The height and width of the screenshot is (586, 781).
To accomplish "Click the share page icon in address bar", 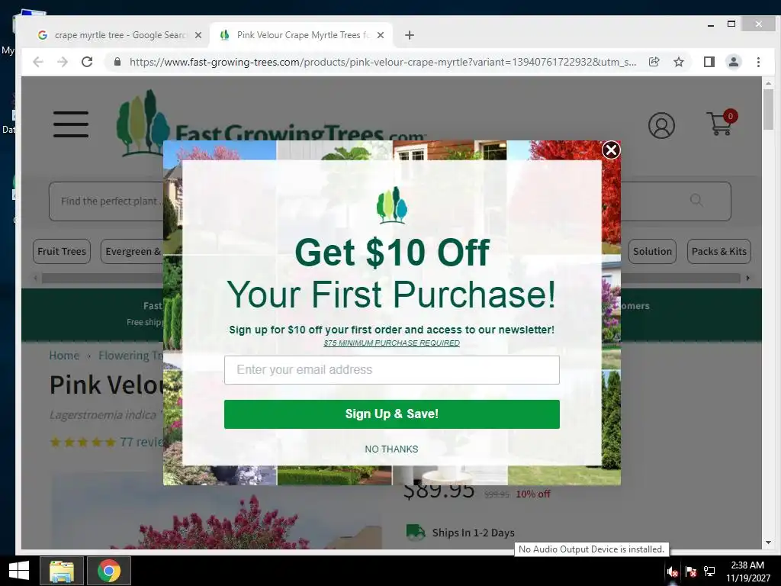I will tap(654, 62).
